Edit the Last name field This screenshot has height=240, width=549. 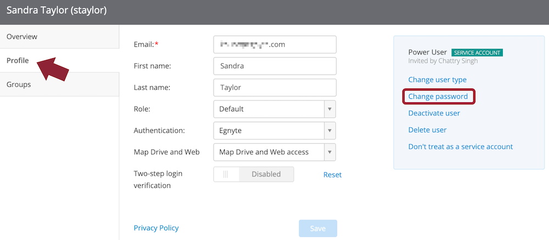coord(274,87)
